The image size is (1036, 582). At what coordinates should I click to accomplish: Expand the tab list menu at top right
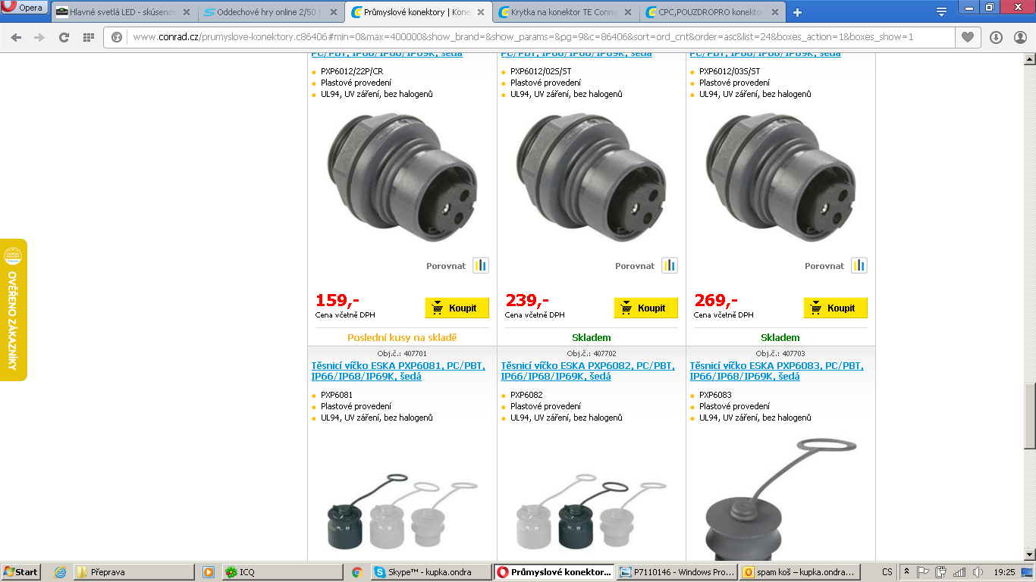(x=941, y=11)
